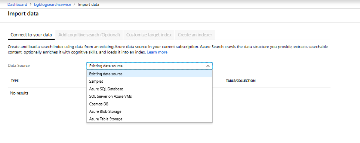Image resolution: width=360 pixels, height=143 pixels.
Task: Click the No results row text
Action: 19,93
